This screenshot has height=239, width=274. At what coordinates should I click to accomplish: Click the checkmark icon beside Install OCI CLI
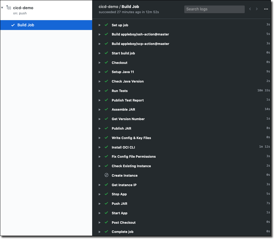[x=106, y=147]
